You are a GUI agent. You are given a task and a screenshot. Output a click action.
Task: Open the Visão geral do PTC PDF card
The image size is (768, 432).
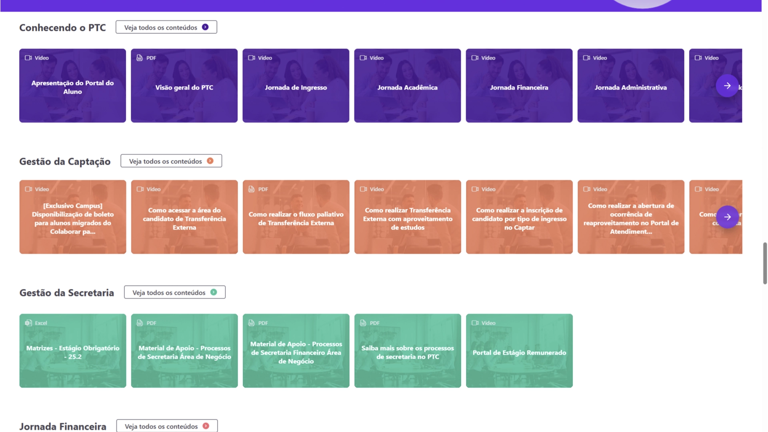click(x=184, y=86)
